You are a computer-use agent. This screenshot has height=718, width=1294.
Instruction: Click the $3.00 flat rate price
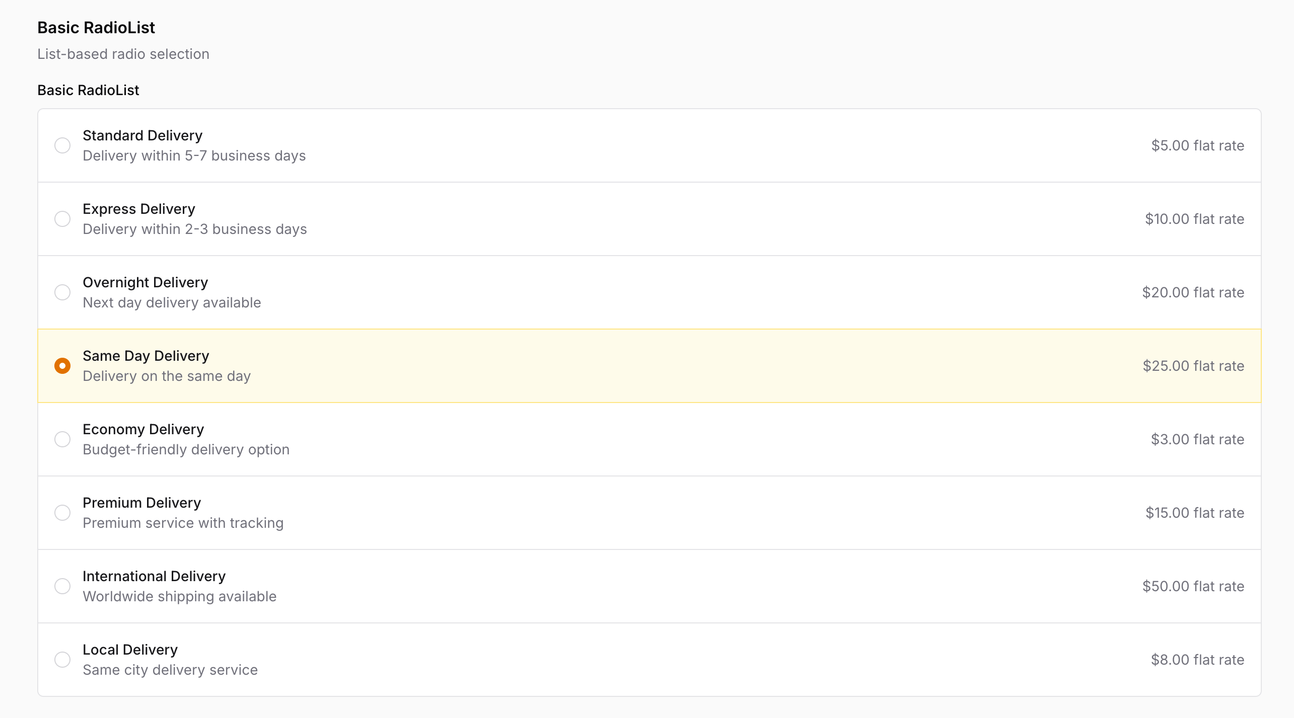click(x=1197, y=439)
